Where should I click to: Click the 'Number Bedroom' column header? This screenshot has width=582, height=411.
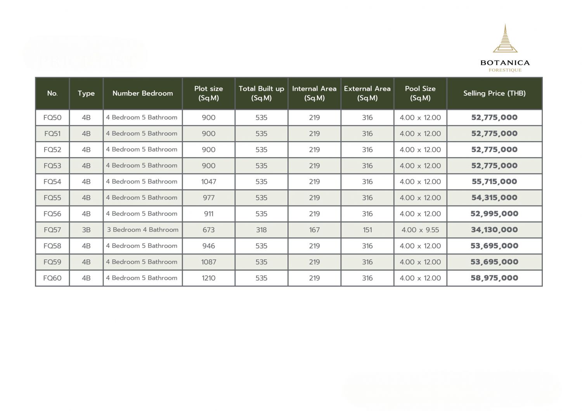[142, 93]
